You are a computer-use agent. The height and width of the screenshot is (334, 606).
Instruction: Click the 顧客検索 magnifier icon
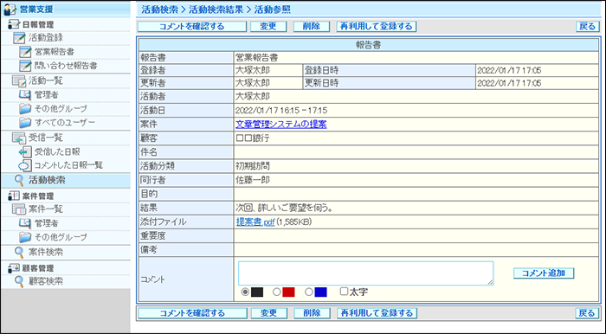tap(19, 281)
